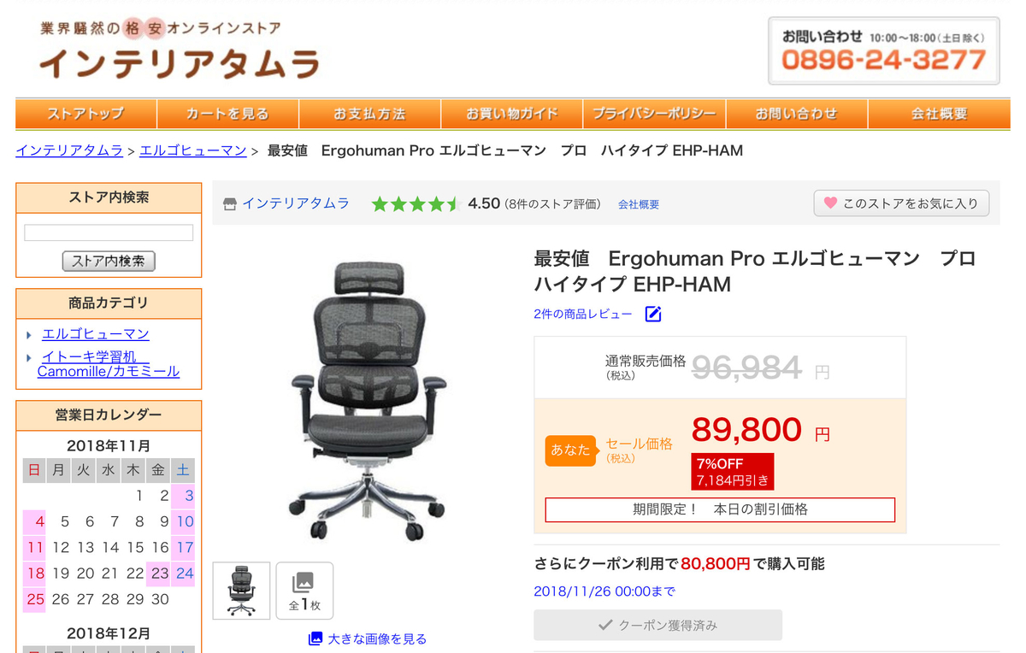Open the ストアトップ navigation tab
The image size is (1026, 653).
coord(85,114)
